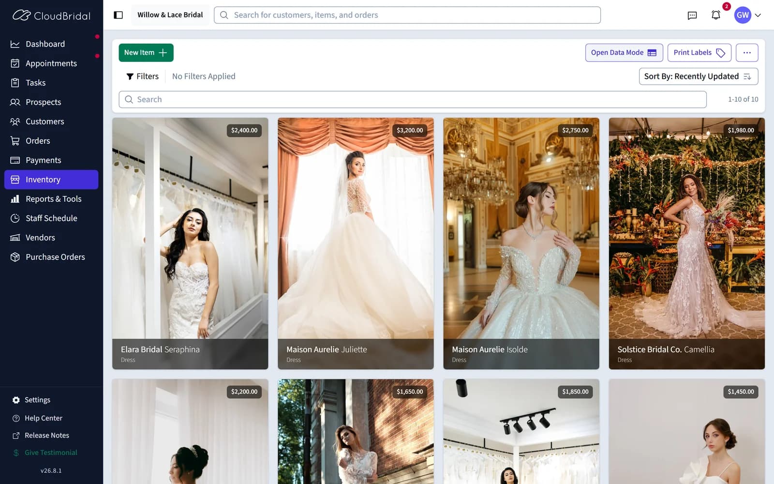The width and height of the screenshot is (774, 484).
Task: Open Reports & Tools
Action: 51,199
